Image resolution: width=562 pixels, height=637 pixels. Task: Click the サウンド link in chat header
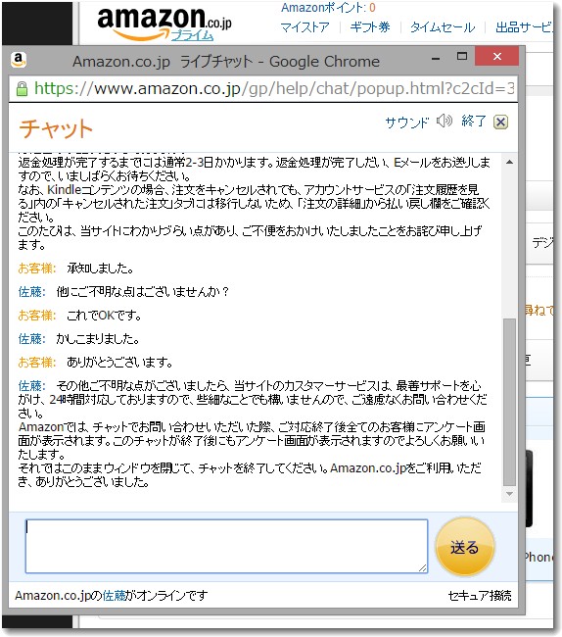click(406, 122)
